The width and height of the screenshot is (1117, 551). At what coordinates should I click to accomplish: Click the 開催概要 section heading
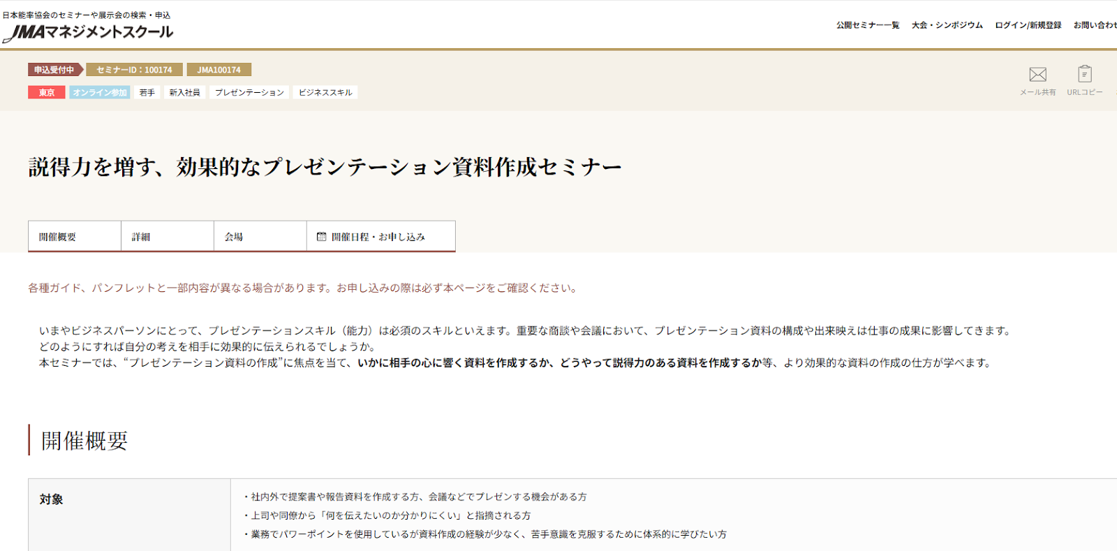click(84, 441)
